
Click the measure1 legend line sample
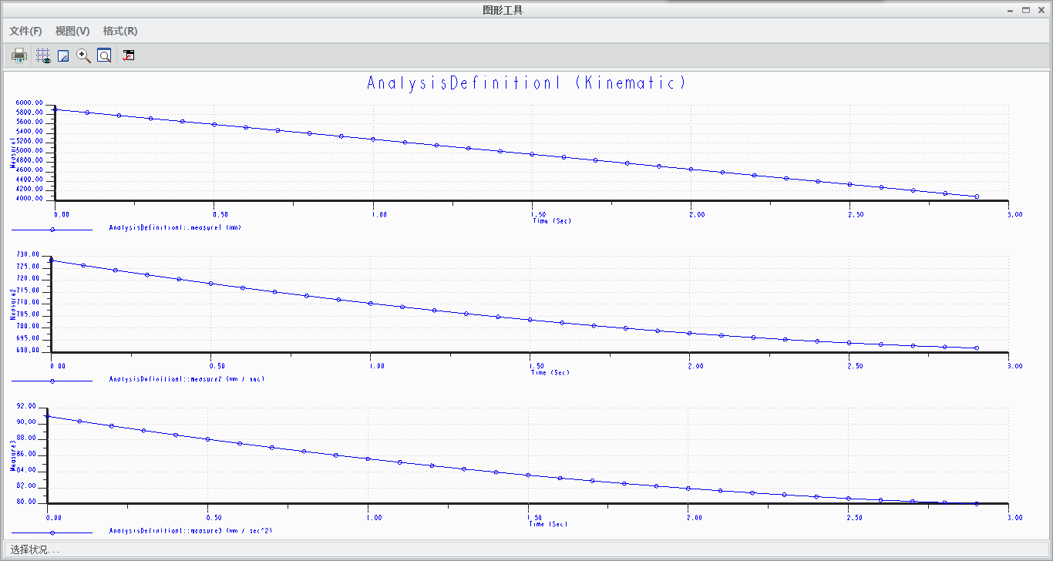(x=52, y=229)
